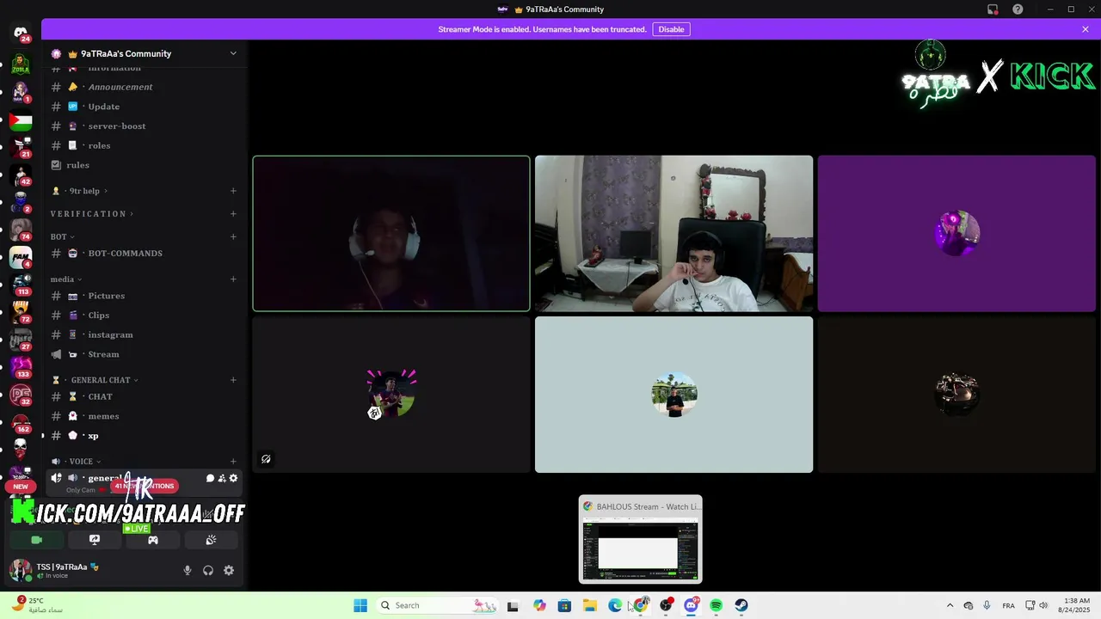Add channel to media category
The height and width of the screenshot is (619, 1101).
tap(233, 279)
